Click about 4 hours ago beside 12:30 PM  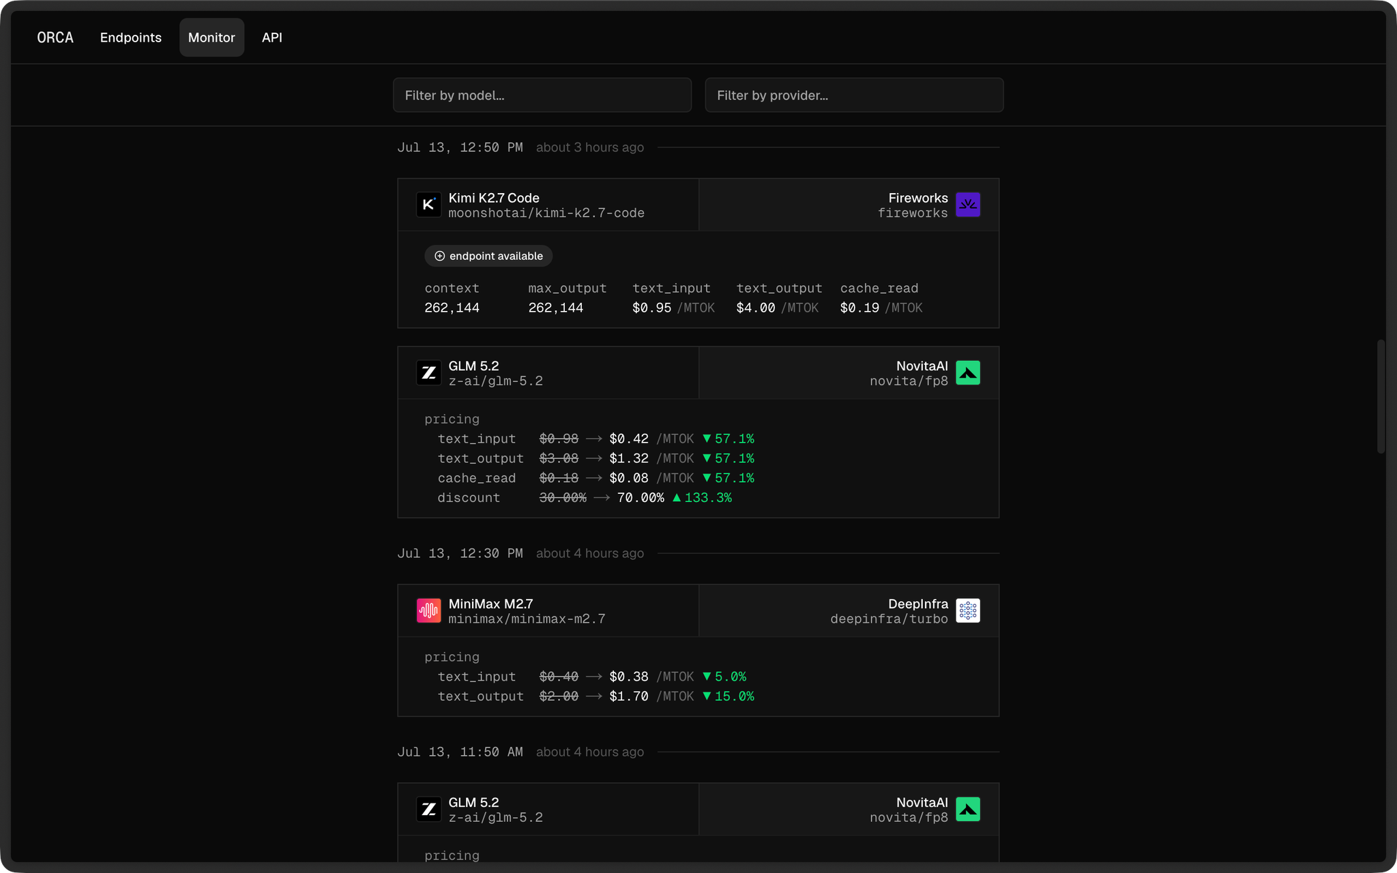[590, 554]
